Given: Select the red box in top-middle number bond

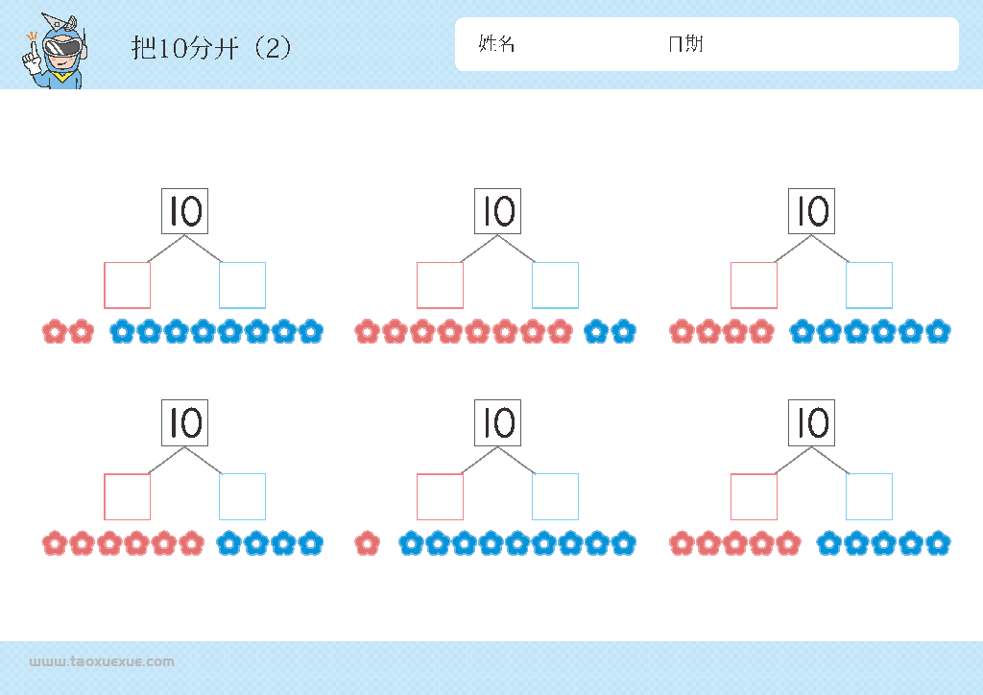Looking at the screenshot, I should click(x=440, y=285).
